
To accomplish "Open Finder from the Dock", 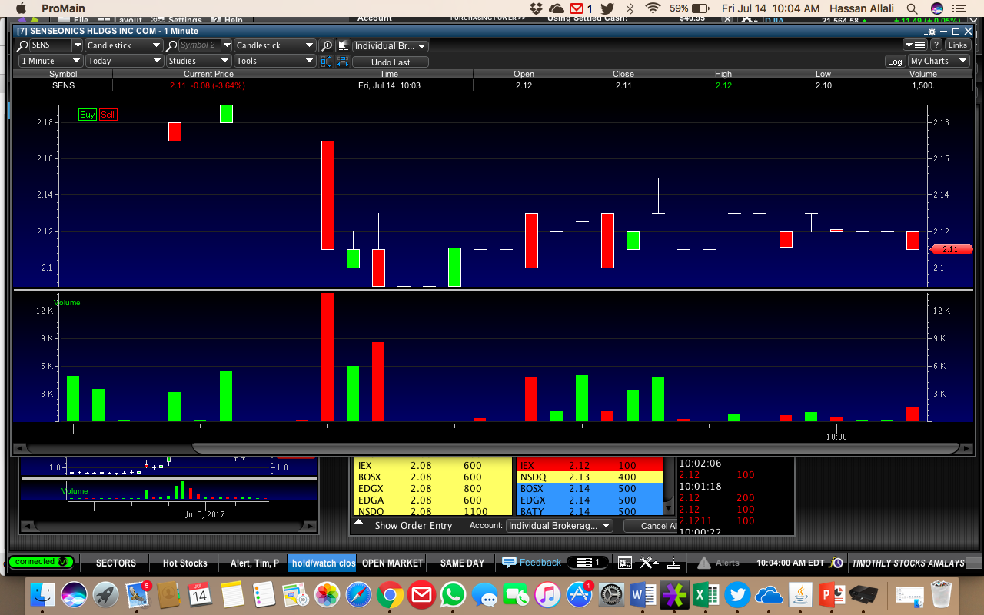I will [44, 595].
